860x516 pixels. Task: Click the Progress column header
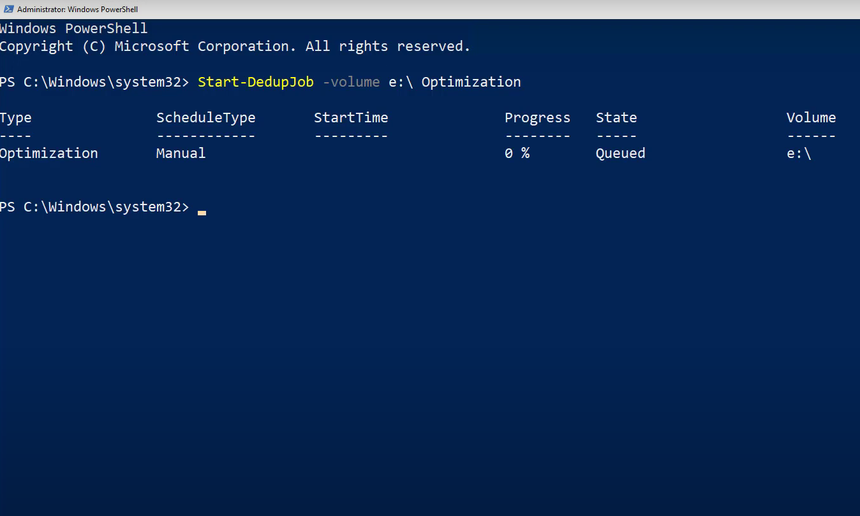537,118
